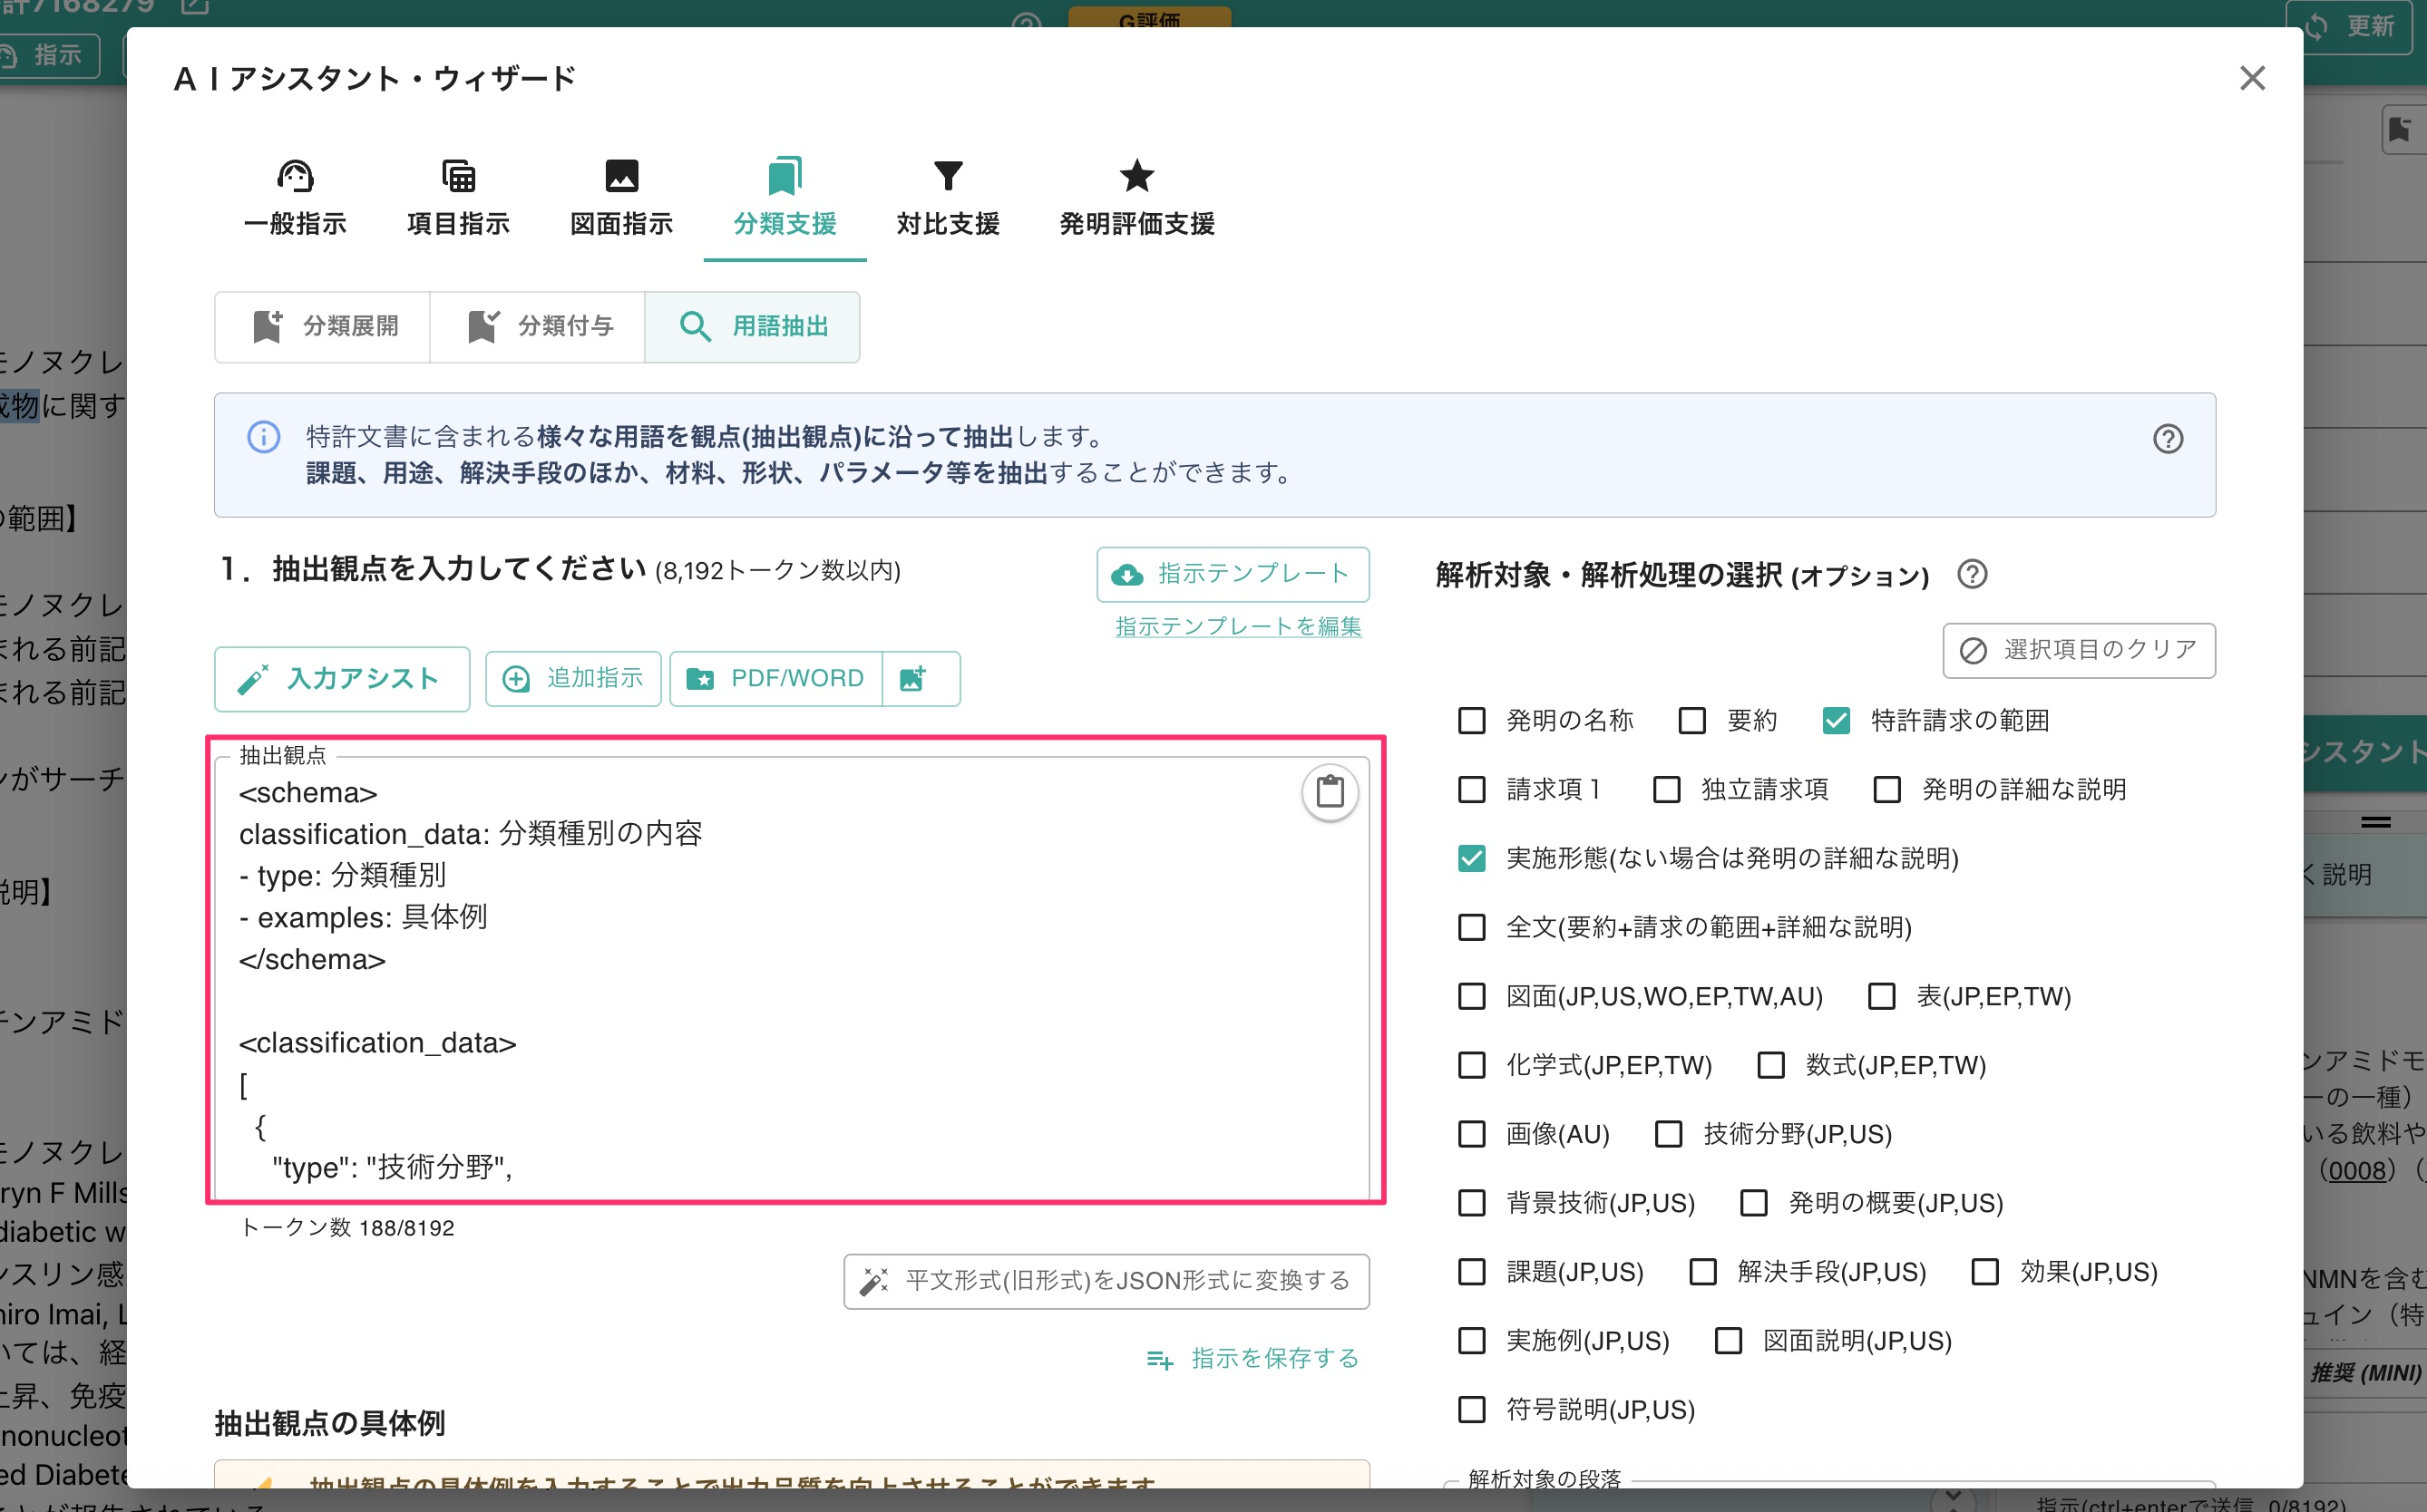Select the 分類展開 sub-tab
This screenshot has height=1512, width=2427.
pos(323,326)
